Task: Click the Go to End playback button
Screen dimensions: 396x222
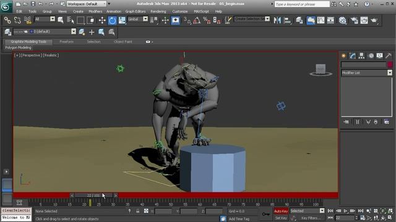Action: tap(360, 211)
